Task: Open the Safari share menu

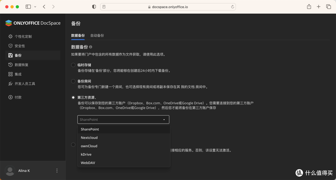Action: coord(309,7)
